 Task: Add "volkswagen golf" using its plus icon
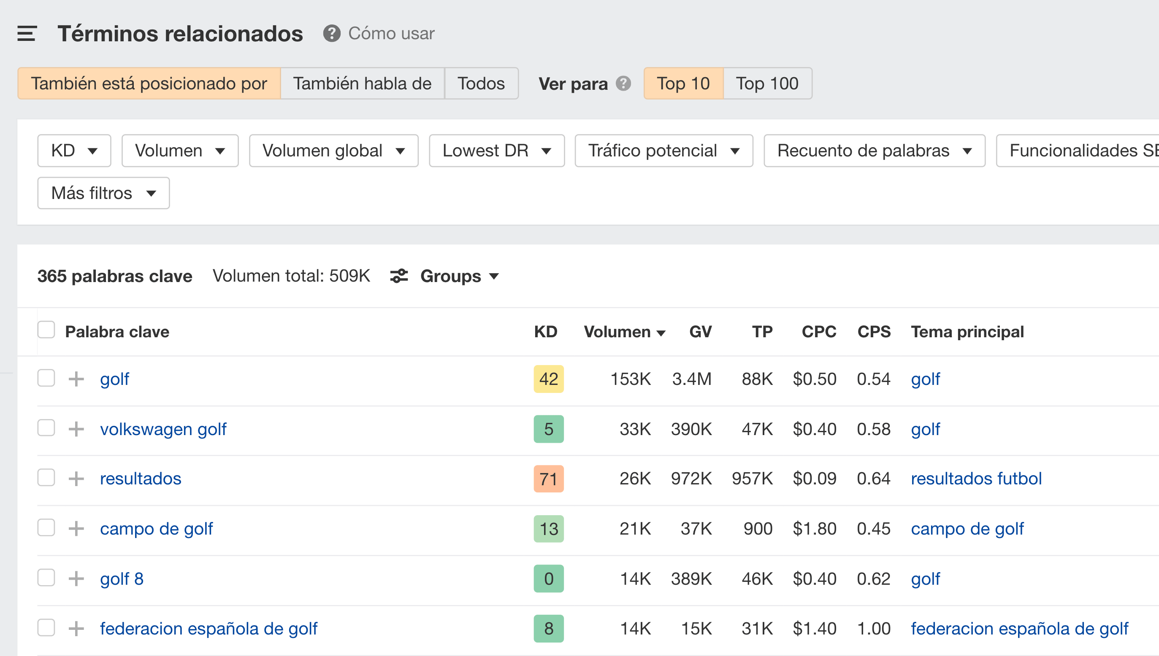tap(77, 429)
